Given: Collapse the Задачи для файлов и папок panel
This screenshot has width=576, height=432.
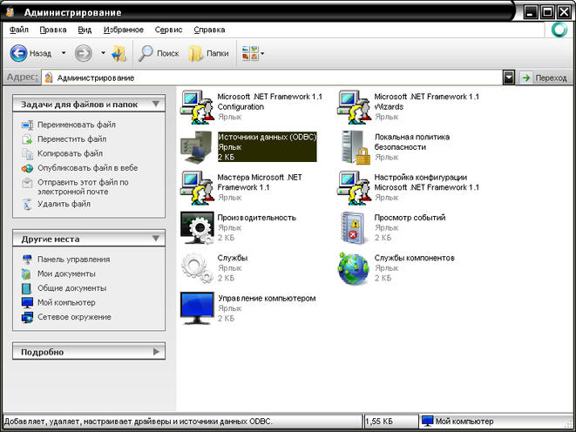Looking at the screenshot, I should pos(157,104).
